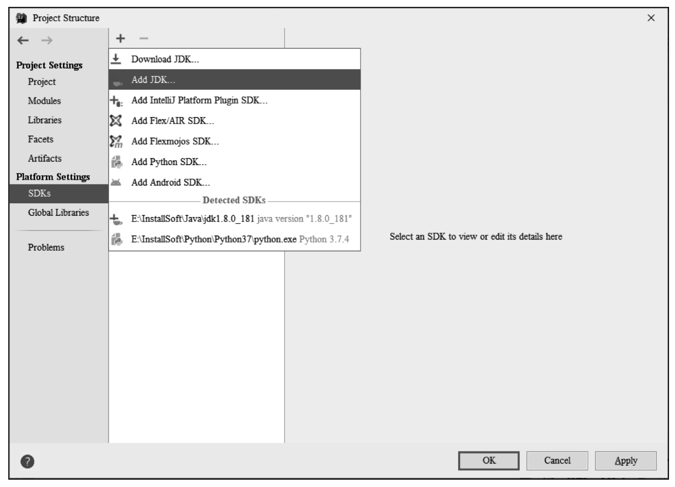
Task: Go back with the left arrow
Action: (x=23, y=40)
